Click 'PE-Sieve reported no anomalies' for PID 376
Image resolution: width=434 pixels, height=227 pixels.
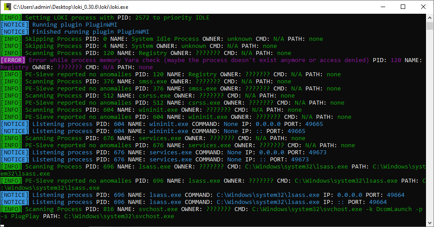pyautogui.click(x=78, y=89)
